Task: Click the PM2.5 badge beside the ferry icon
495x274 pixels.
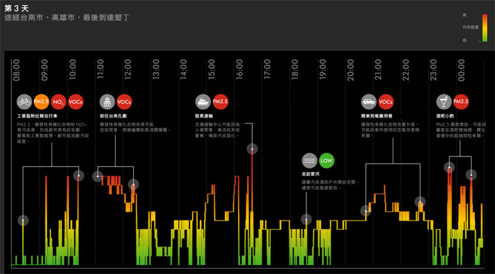Action: pyautogui.click(x=221, y=102)
